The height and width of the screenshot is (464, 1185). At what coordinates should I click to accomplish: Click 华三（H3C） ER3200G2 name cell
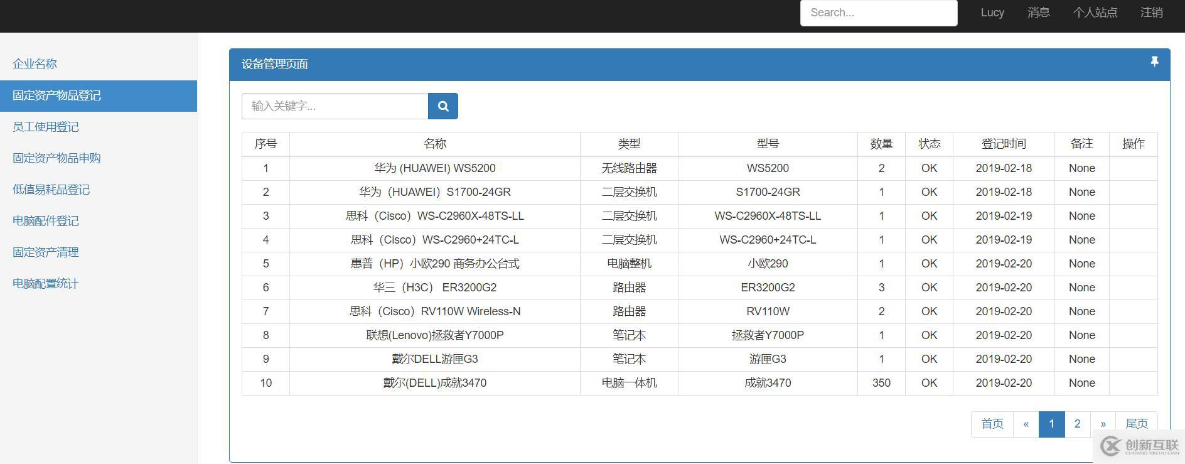435,288
